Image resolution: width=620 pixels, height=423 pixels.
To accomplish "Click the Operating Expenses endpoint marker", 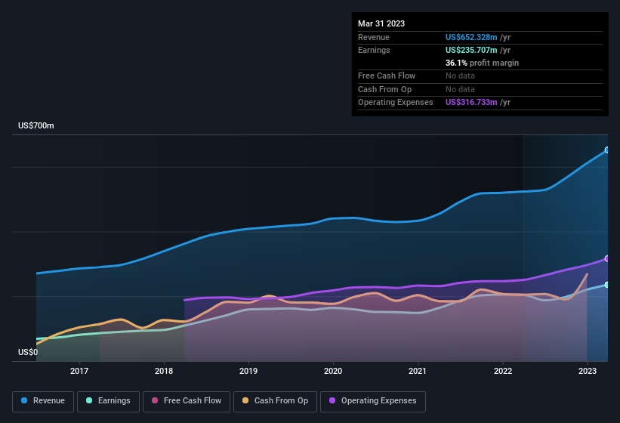I will 607,258.
